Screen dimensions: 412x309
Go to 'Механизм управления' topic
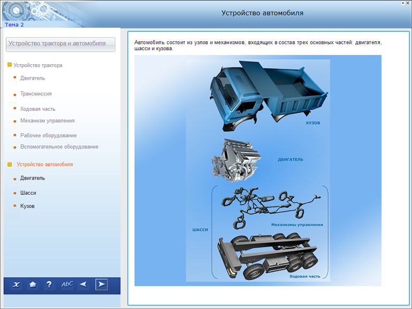[x=47, y=121]
